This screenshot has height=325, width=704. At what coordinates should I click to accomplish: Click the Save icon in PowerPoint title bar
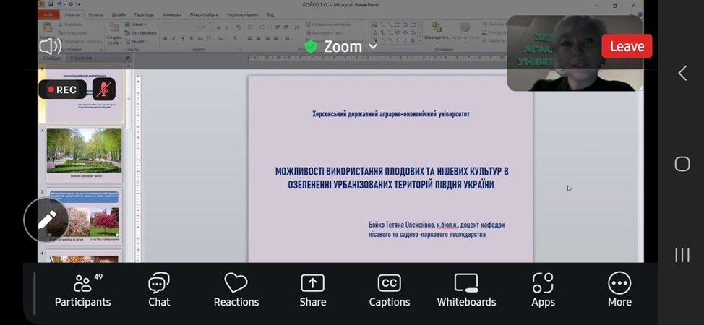coord(51,4)
